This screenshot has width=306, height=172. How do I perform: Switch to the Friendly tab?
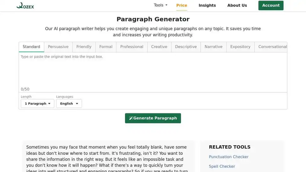84,47
